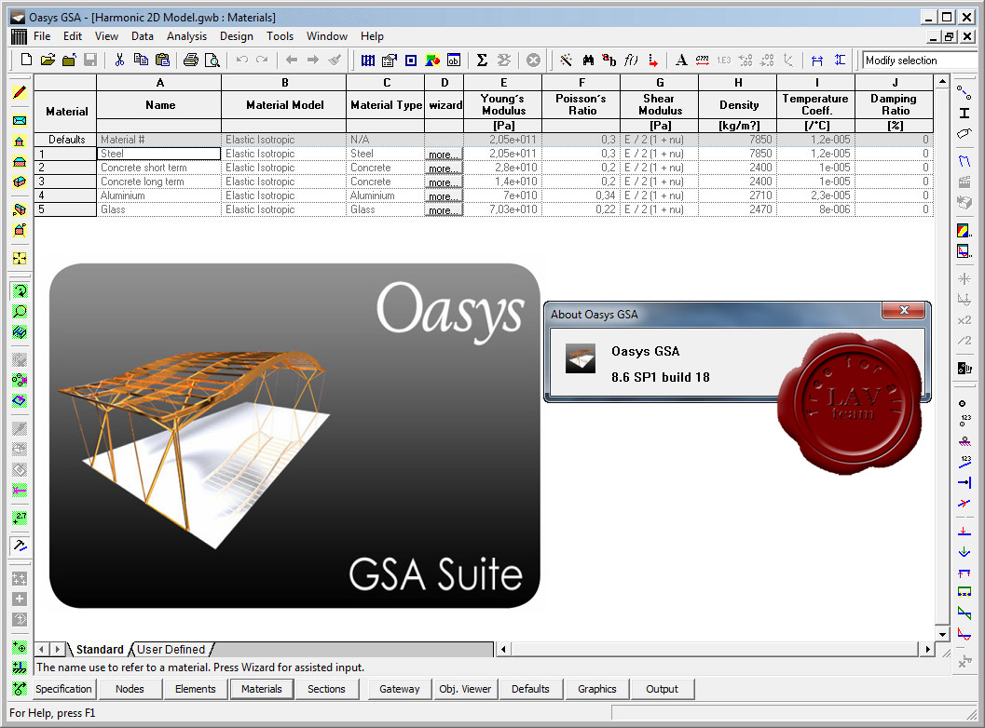Viewport: 985px width, 728px height.
Task: Click the Sections button in bottom bar
Action: (326, 689)
